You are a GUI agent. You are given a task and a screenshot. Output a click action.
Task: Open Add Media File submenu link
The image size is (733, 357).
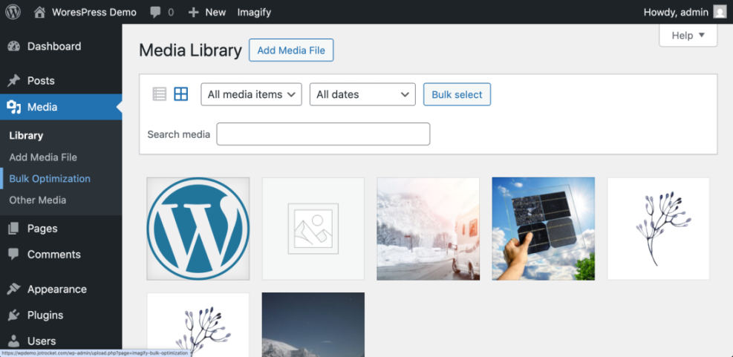click(x=43, y=157)
